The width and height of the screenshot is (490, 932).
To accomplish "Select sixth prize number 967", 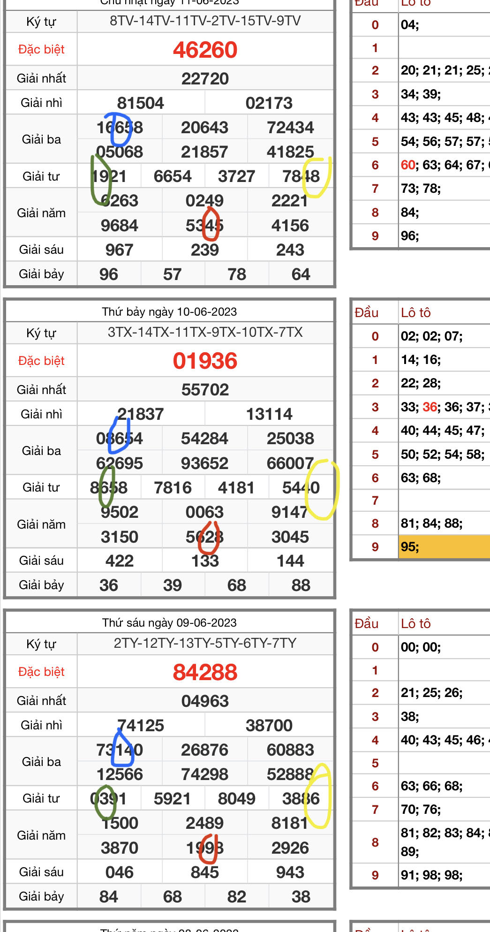I will click(120, 250).
